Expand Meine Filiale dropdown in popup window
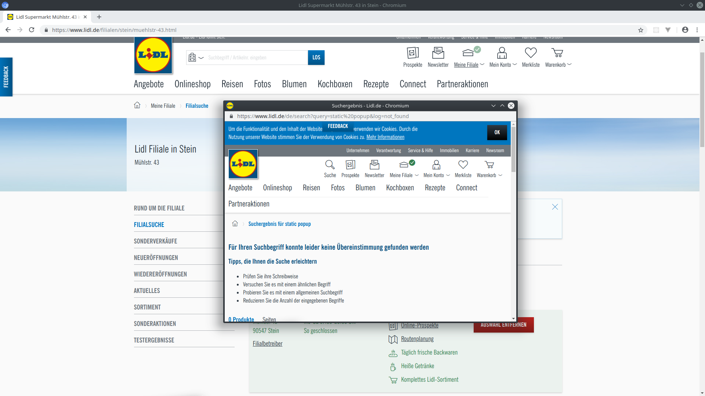 417,175
